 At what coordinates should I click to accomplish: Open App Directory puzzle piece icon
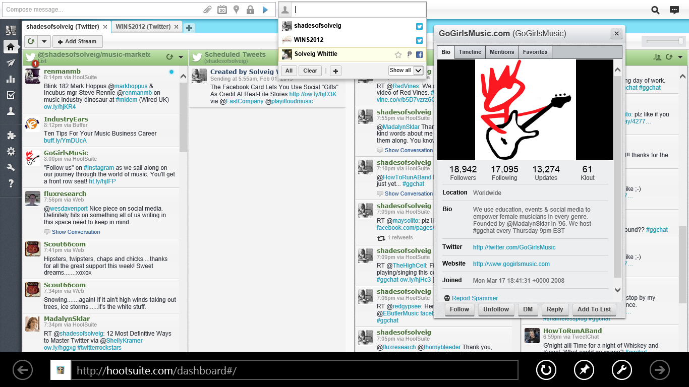pos(11,135)
